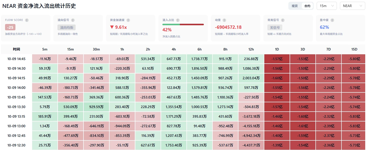This screenshot has width=367, height=150.
Task: Click the 1D column header
Action: click(277, 49)
